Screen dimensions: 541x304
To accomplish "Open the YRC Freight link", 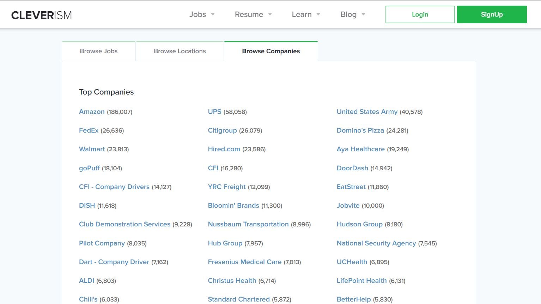I will pos(227,187).
